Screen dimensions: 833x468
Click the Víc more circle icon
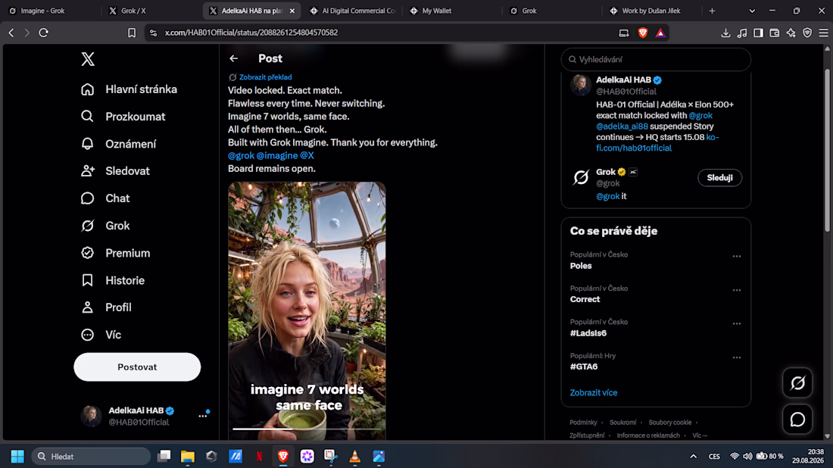[x=87, y=335]
